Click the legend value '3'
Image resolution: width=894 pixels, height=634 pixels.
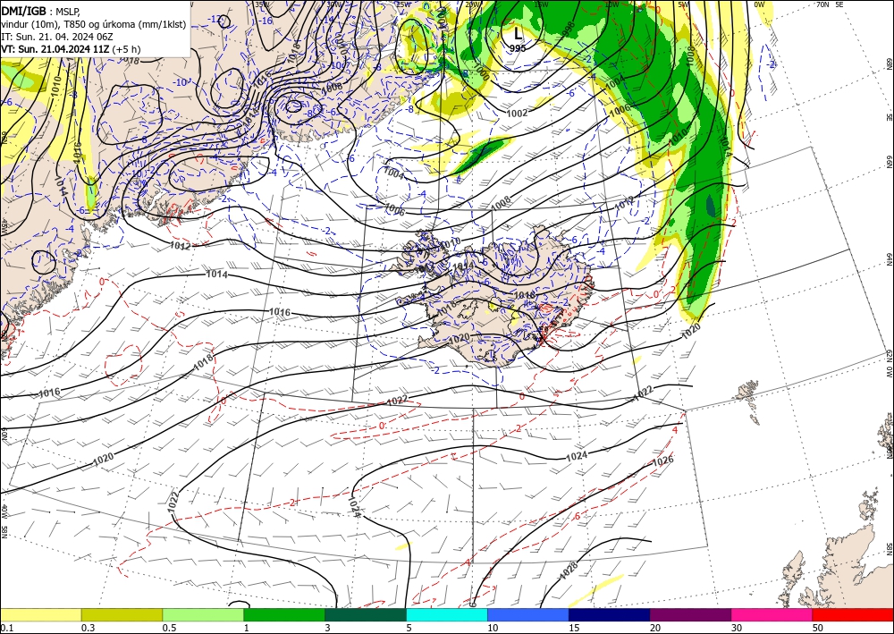pyautogui.click(x=327, y=628)
